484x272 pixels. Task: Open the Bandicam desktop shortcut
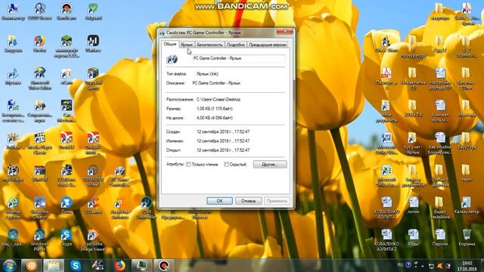tap(66, 12)
